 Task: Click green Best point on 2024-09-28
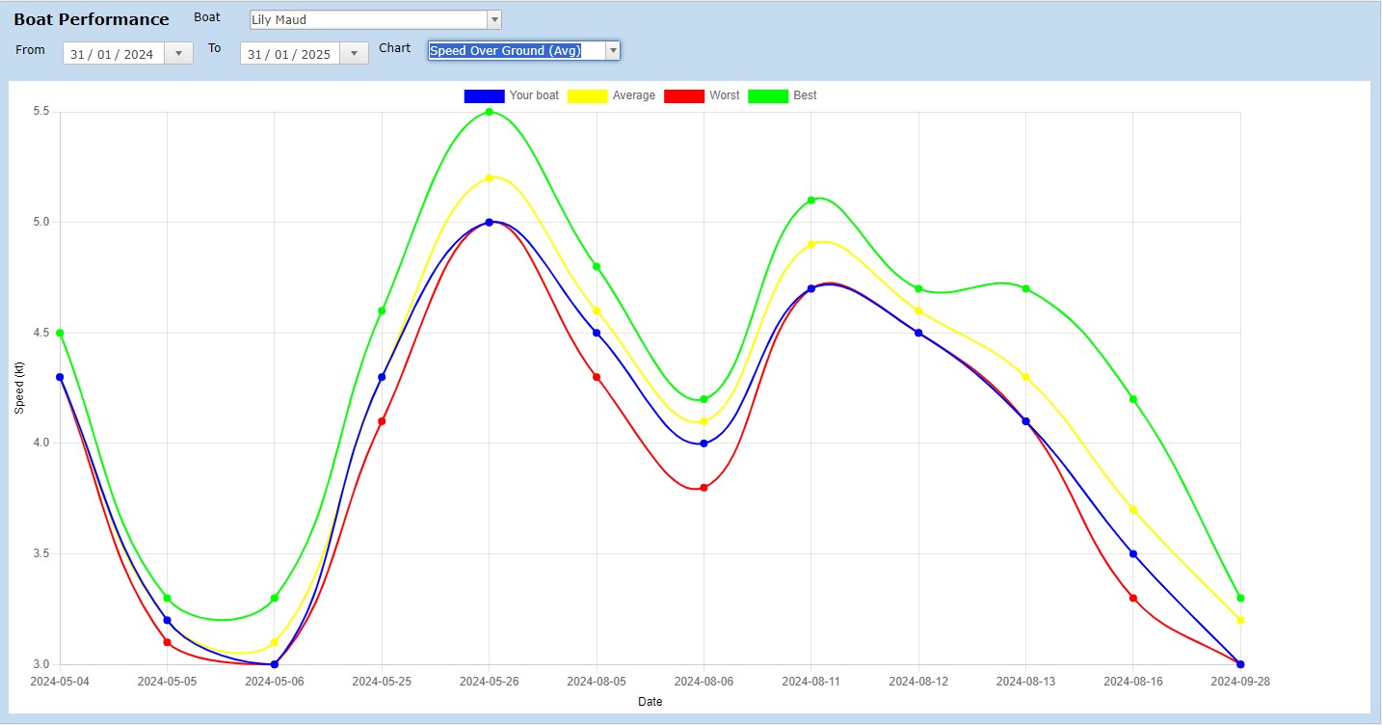point(1240,598)
